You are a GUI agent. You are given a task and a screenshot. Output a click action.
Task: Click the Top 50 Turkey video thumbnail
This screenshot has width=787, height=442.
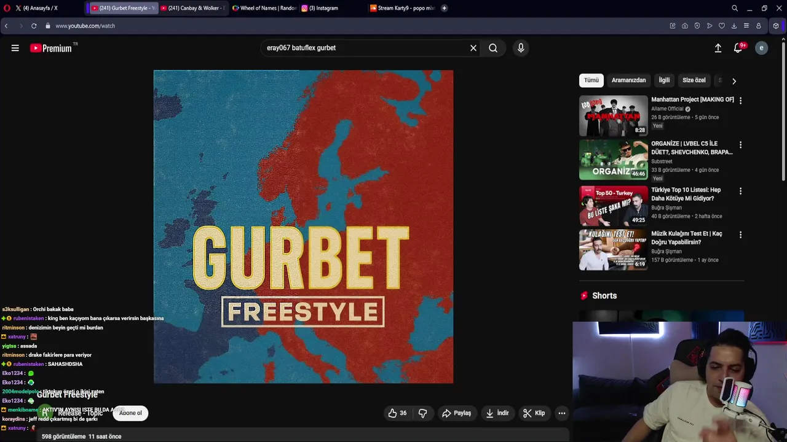click(613, 206)
